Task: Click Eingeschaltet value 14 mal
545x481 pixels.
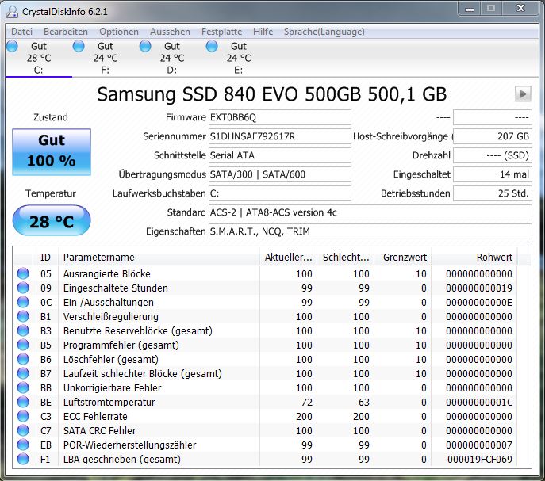Action: click(x=493, y=174)
